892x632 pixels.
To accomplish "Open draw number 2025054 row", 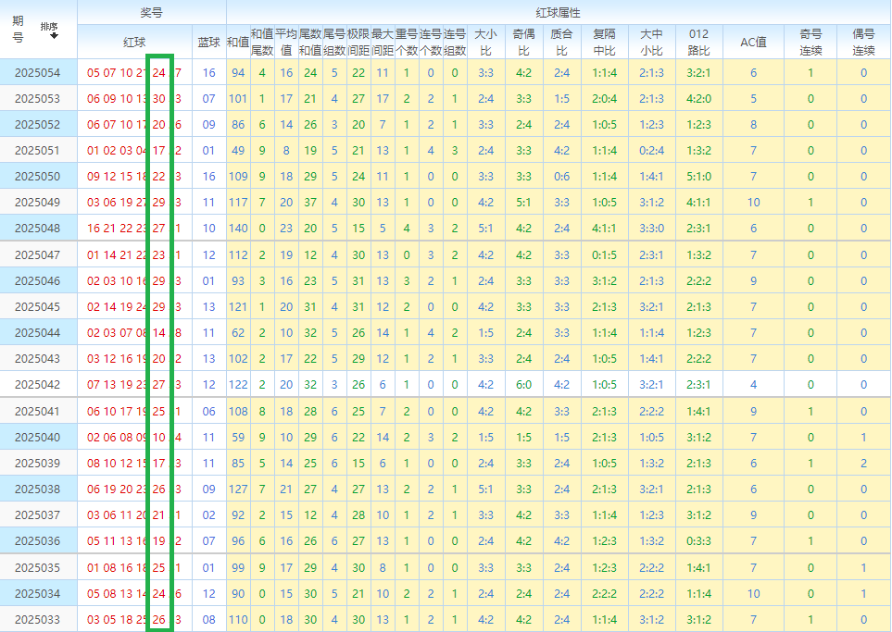I will click(37, 72).
